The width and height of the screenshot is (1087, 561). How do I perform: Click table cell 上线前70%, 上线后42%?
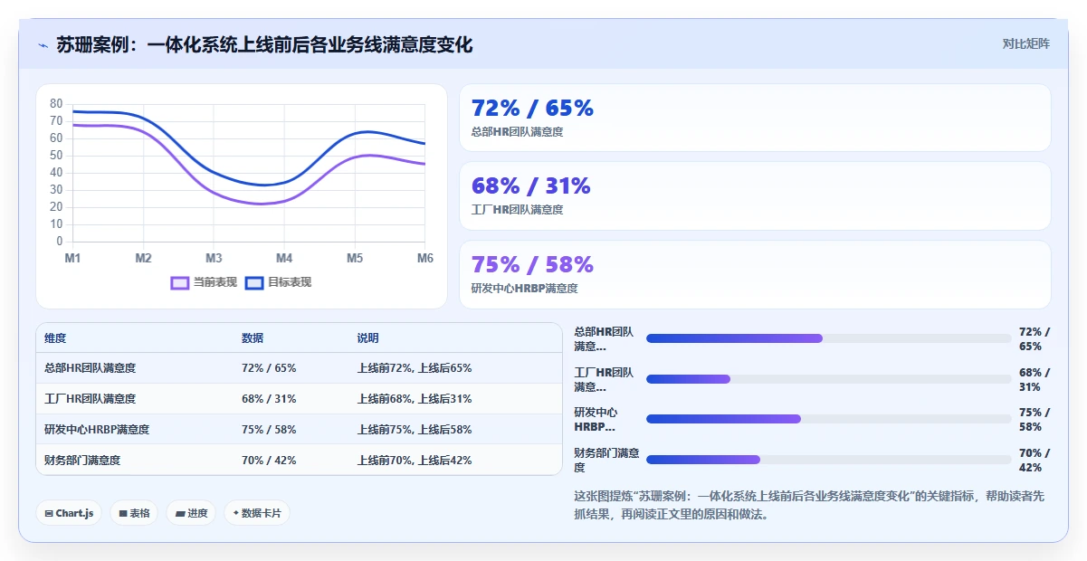pos(415,460)
